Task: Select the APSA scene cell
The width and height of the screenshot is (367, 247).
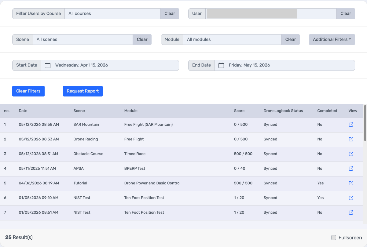Action: pyautogui.click(x=79, y=169)
